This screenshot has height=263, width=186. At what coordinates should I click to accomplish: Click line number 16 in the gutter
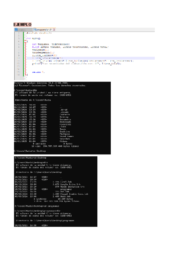[x=18, y=75]
